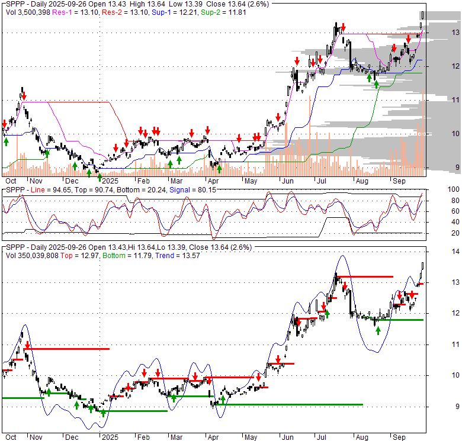Click the July peak of the blue trend line
Viewport: 462px width, 441px height.
pyautogui.click(x=342, y=256)
